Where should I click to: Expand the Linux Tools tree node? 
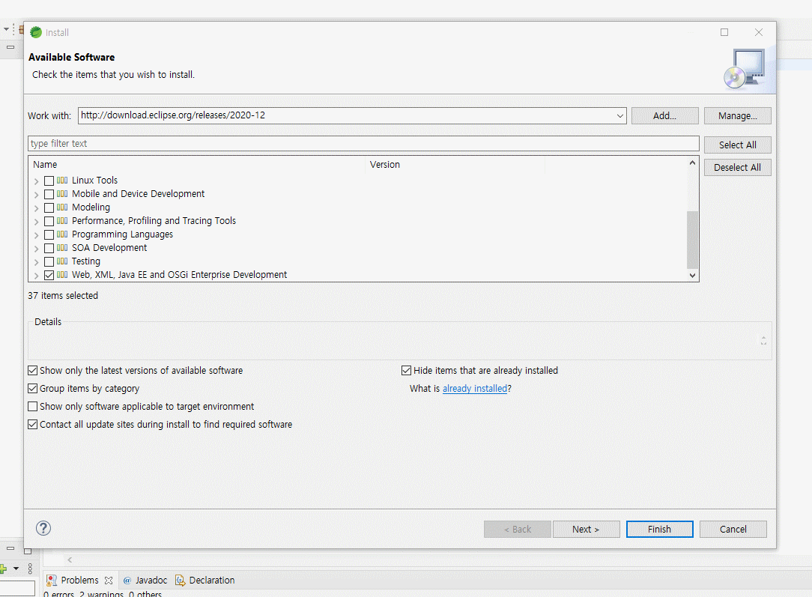point(36,181)
